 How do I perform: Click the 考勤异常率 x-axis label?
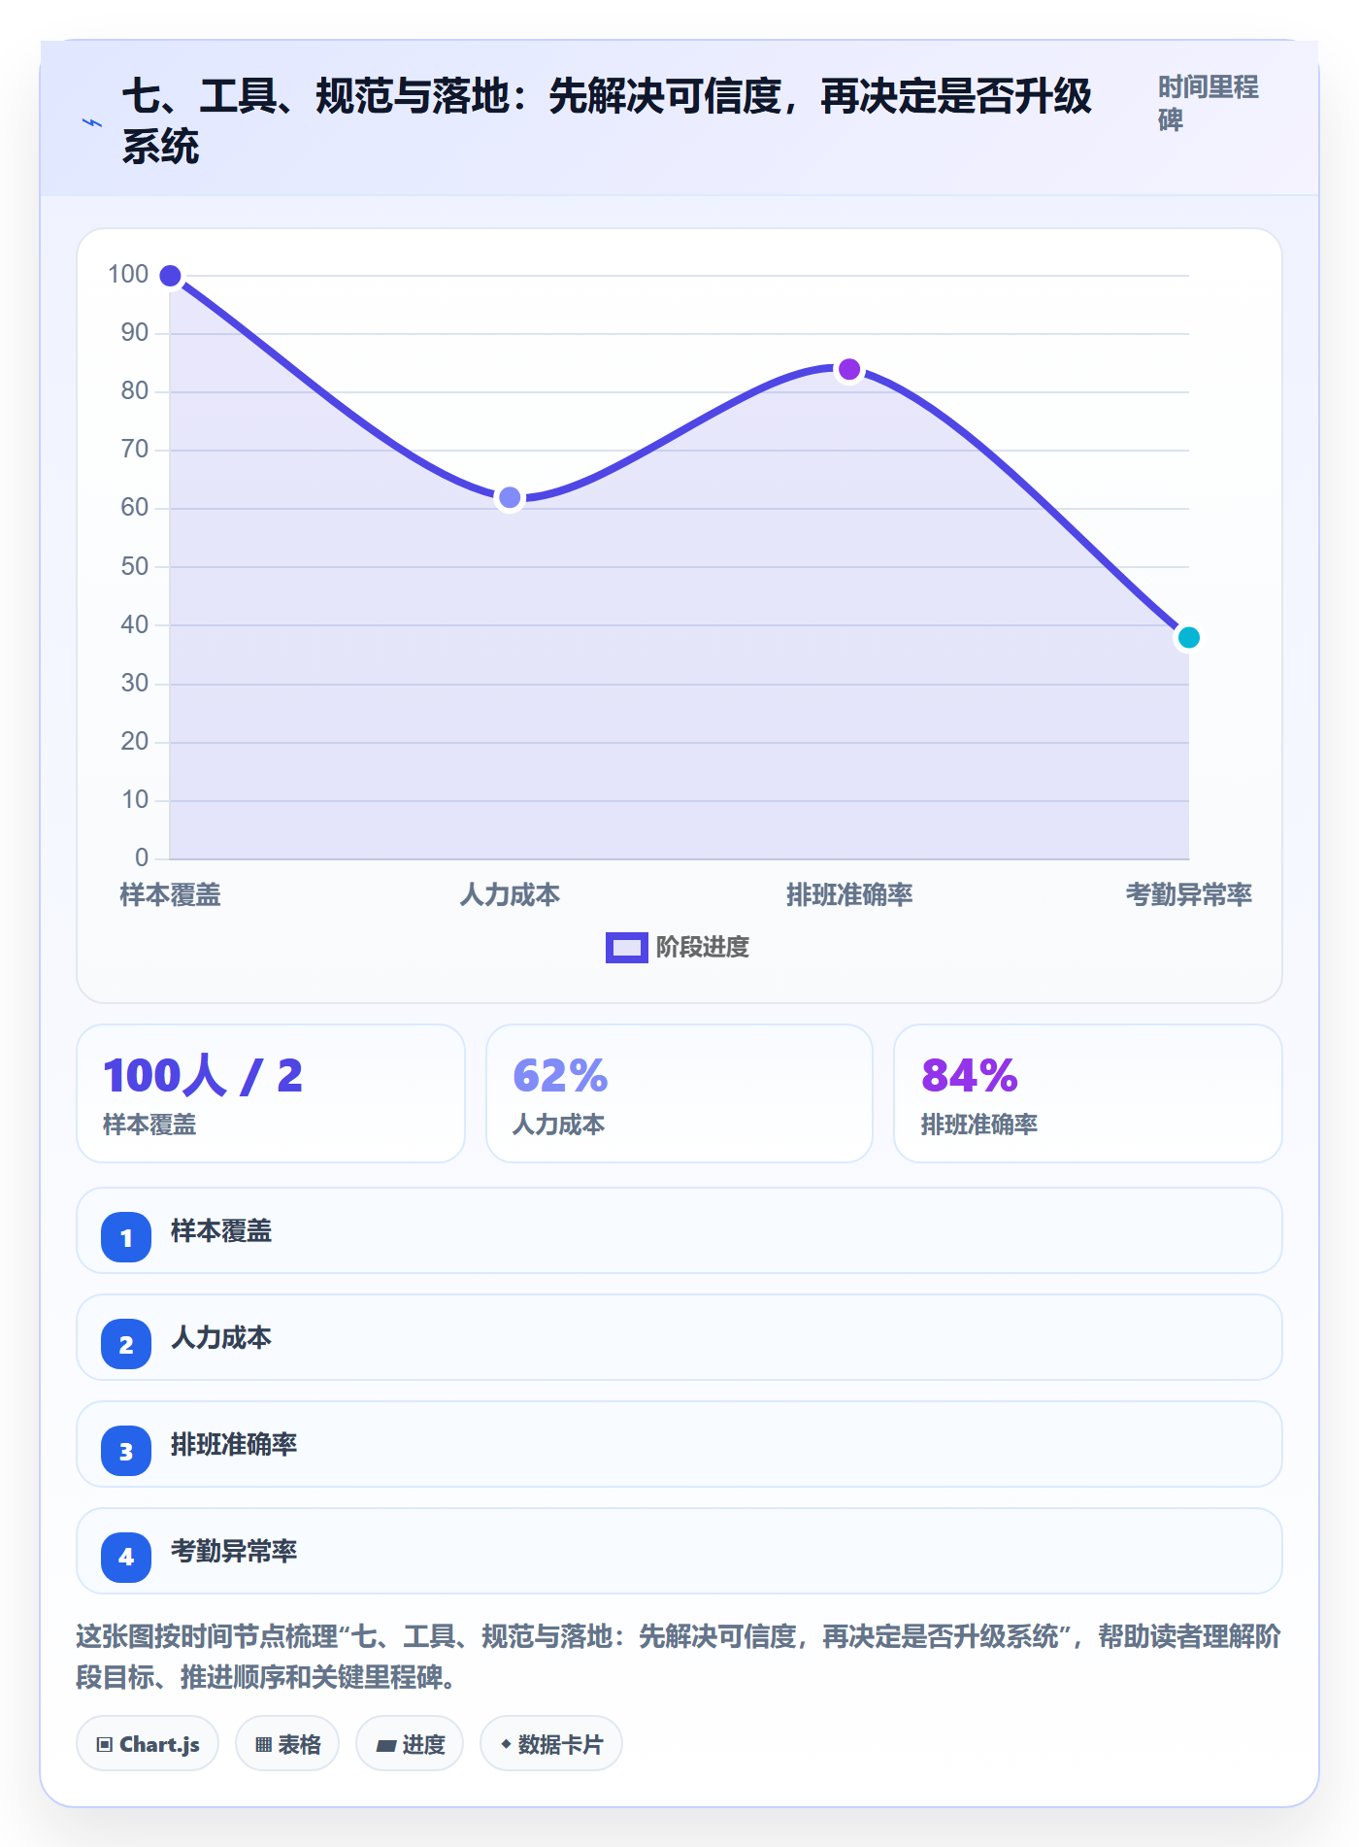click(1188, 894)
